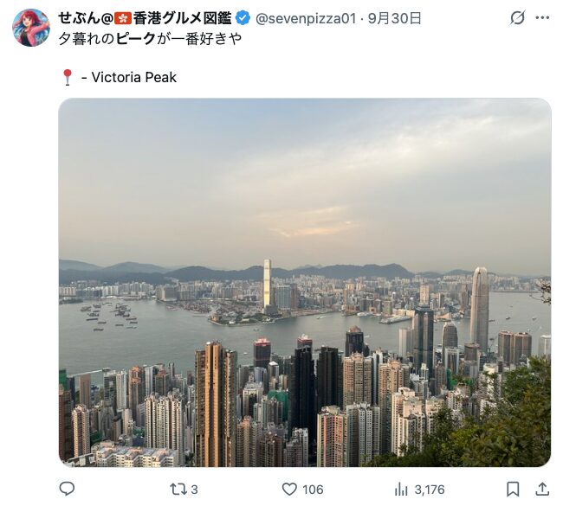The image size is (563, 506).
Task: Like the post with heart icon
Action: click(x=289, y=490)
